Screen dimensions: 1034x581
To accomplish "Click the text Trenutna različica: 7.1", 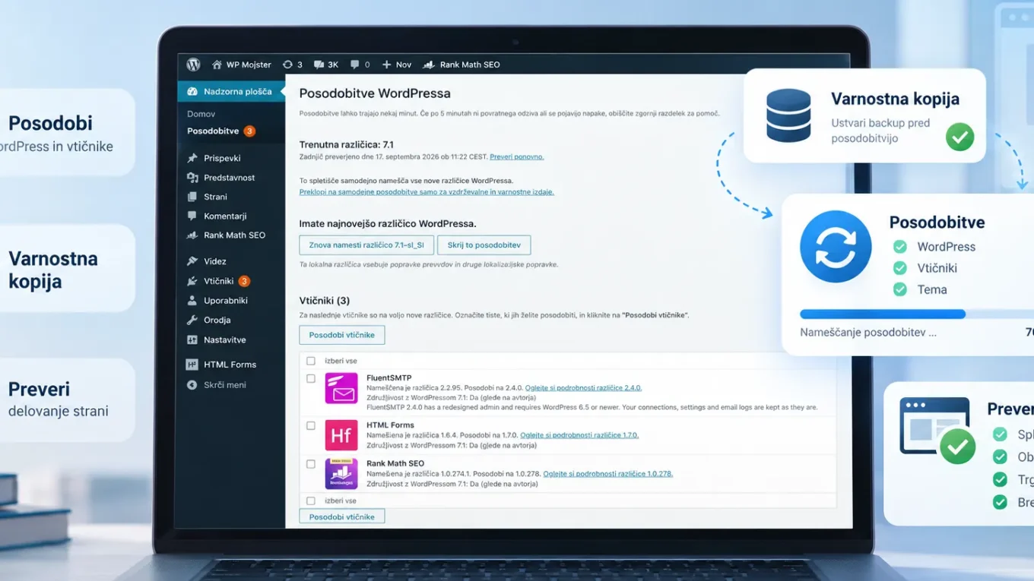I will [347, 144].
